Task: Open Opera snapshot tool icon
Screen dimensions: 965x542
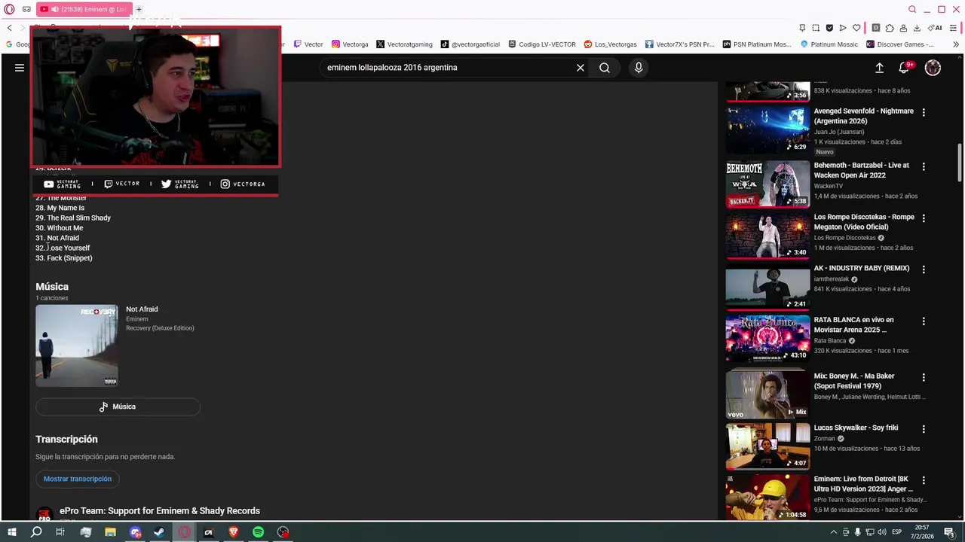Action: tap(816, 28)
